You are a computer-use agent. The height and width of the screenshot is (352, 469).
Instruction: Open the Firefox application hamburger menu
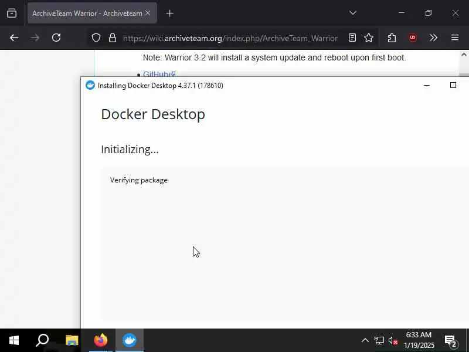(455, 38)
